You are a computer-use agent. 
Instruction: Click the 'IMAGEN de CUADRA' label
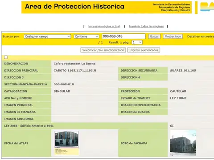point(135,112)
